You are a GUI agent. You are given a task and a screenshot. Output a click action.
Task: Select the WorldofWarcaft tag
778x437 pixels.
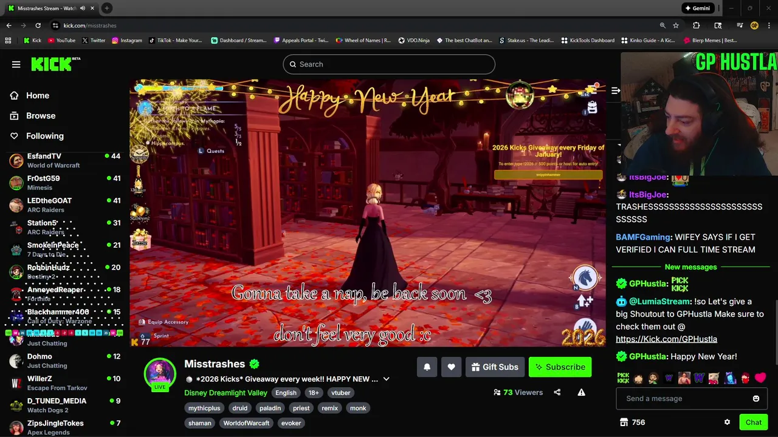[246, 423]
